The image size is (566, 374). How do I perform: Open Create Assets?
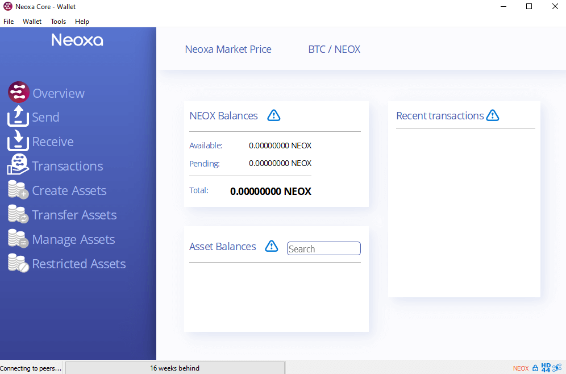(x=69, y=190)
